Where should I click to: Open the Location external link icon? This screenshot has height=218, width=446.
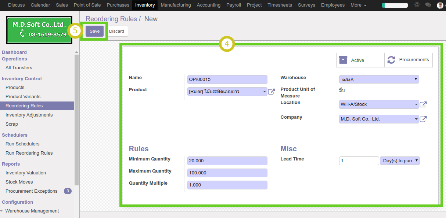tap(423, 104)
